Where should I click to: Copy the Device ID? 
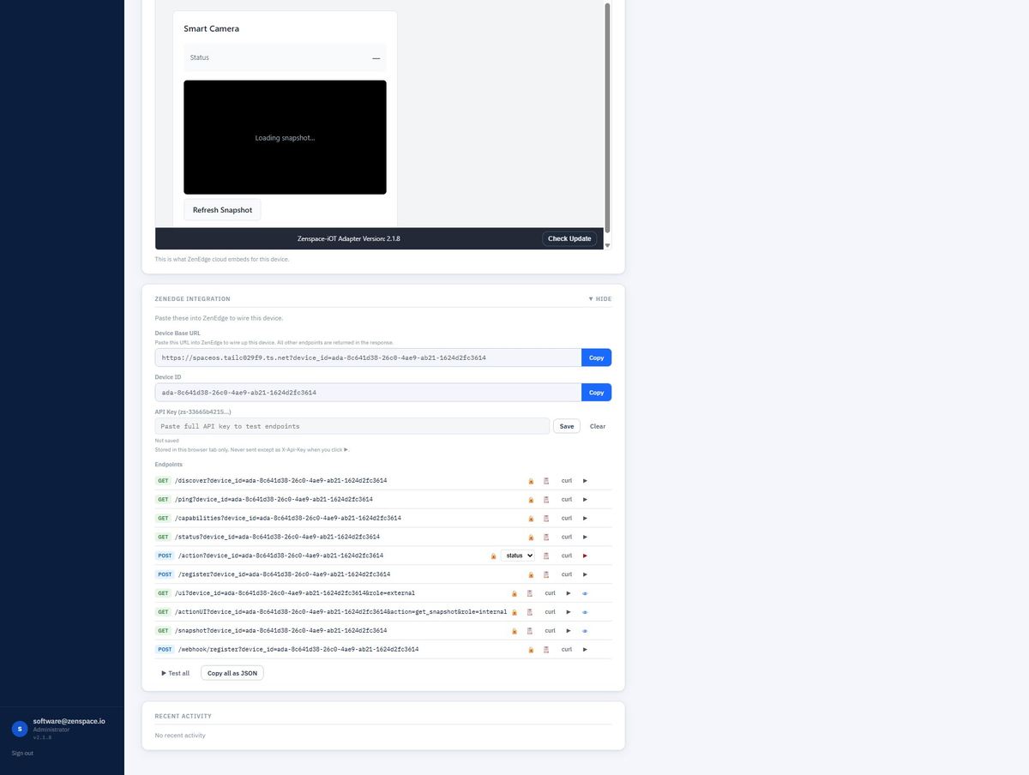[x=596, y=393]
